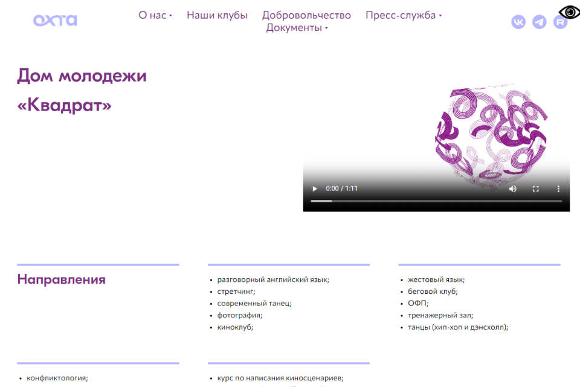Viewport: 580px width, 387px height.
Task: Mute the video sound
Action: (512, 189)
